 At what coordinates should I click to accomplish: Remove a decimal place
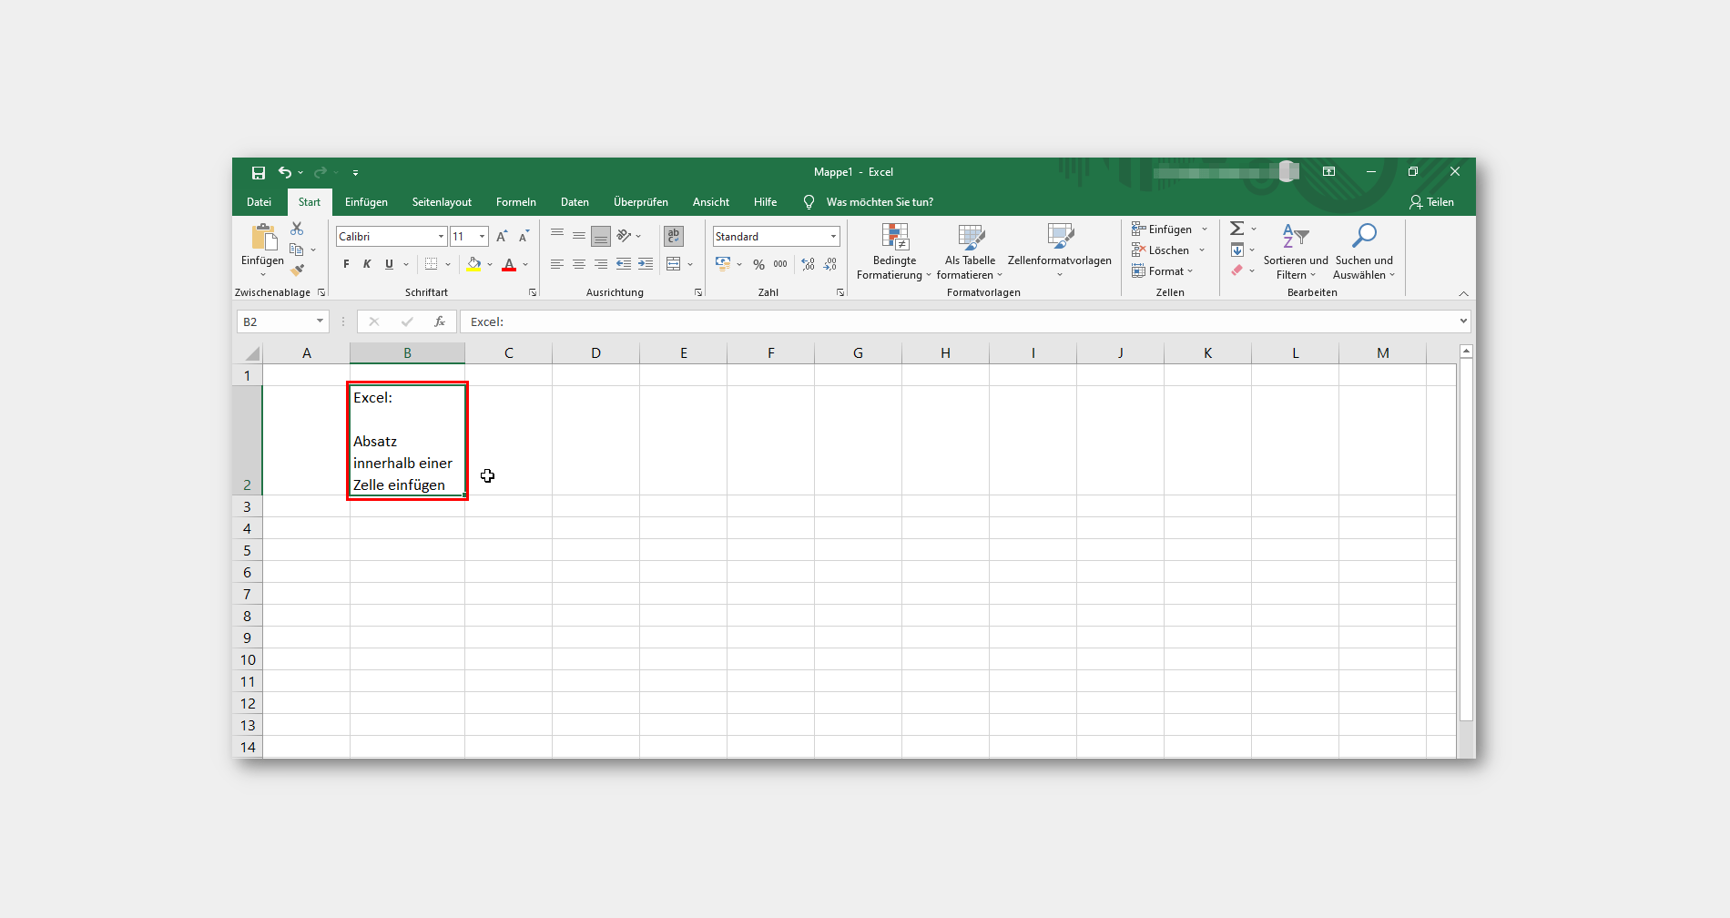coord(830,264)
